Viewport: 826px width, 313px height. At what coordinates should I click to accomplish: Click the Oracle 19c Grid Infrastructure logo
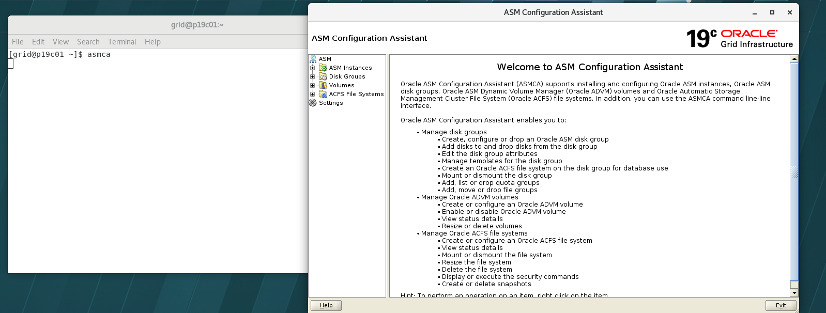[739, 38]
